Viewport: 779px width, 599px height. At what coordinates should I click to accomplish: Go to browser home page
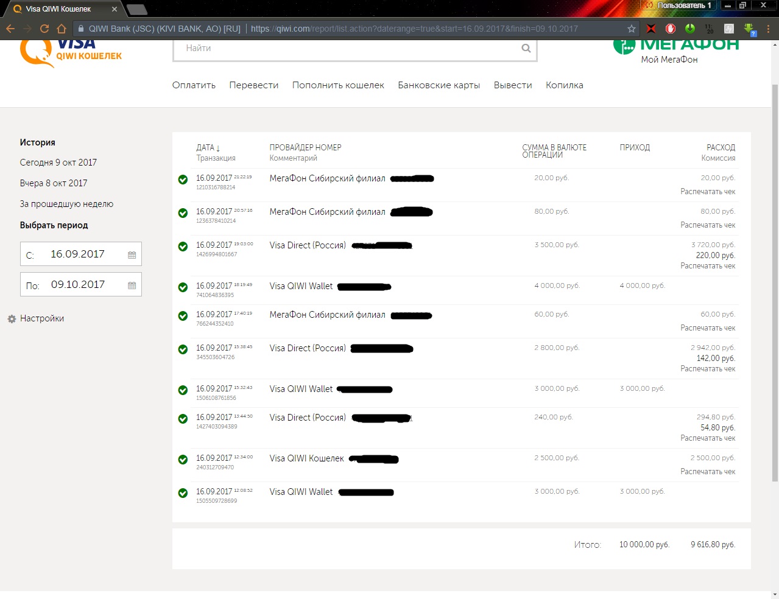pyautogui.click(x=61, y=29)
